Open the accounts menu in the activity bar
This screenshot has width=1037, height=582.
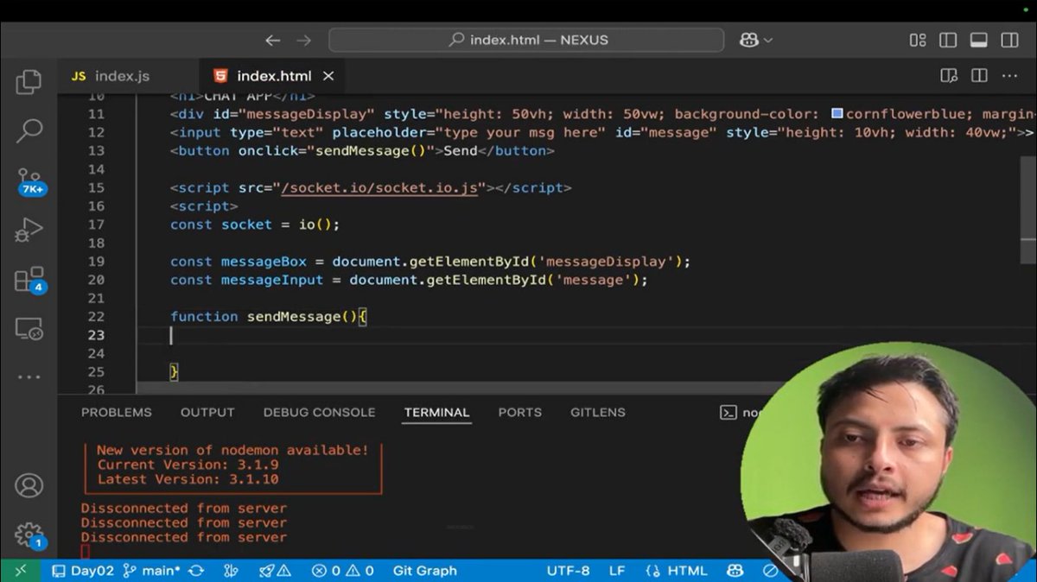pyautogui.click(x=29, y=486)
